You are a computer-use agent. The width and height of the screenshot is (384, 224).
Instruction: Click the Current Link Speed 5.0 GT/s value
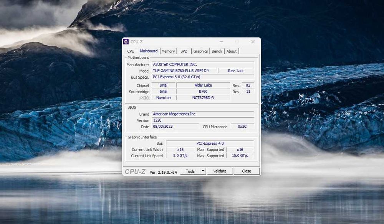[x=180, y=155]
